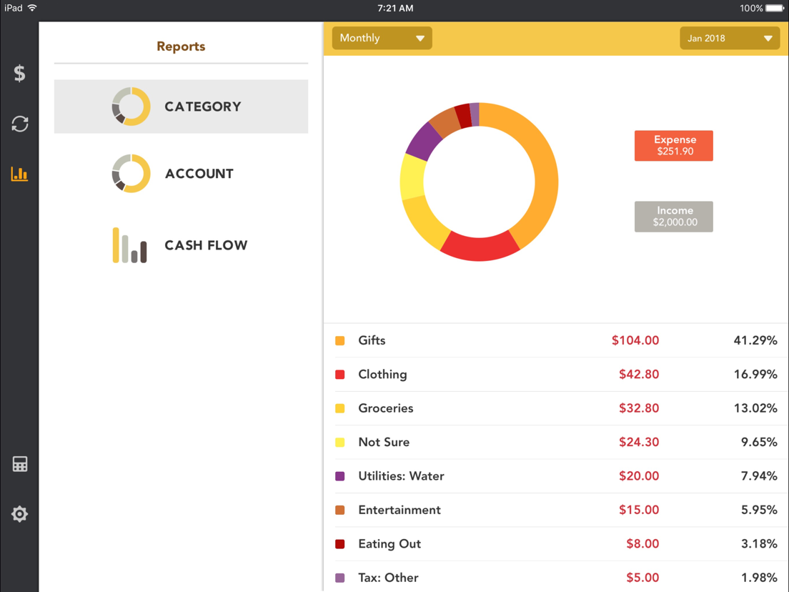
Task: Tap the battery indicator icon
Action: tap(775, 8)
